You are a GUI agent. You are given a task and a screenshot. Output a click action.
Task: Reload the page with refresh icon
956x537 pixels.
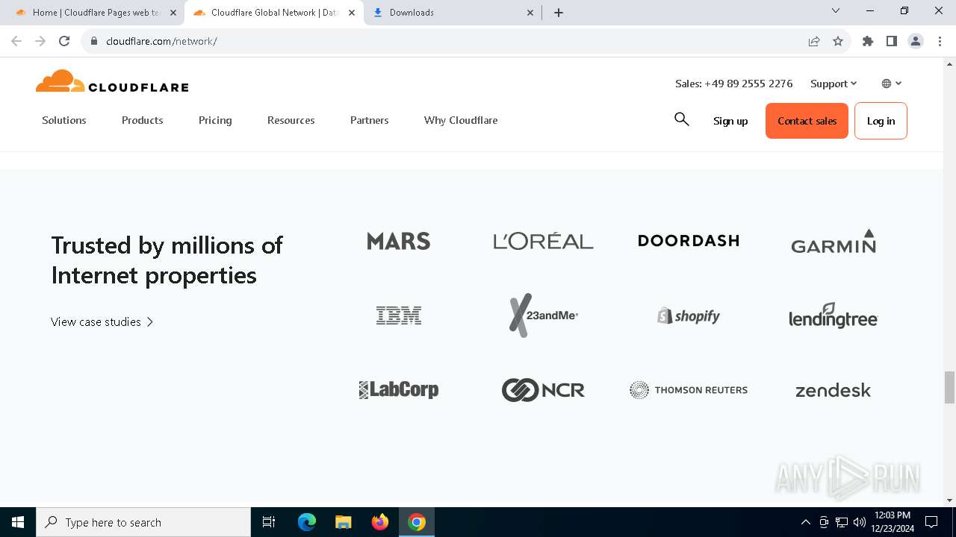[64, 41]
